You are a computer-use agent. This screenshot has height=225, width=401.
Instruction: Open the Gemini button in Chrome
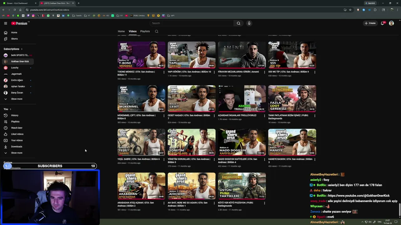[x=370, y=3]
